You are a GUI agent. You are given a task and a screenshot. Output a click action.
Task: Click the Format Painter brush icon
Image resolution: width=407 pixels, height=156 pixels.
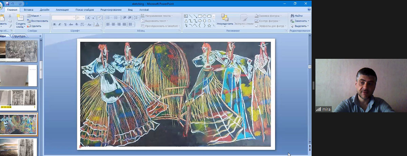tap(10, 26)
